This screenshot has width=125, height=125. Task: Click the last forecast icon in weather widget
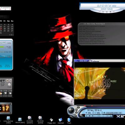tap(10, 93)
